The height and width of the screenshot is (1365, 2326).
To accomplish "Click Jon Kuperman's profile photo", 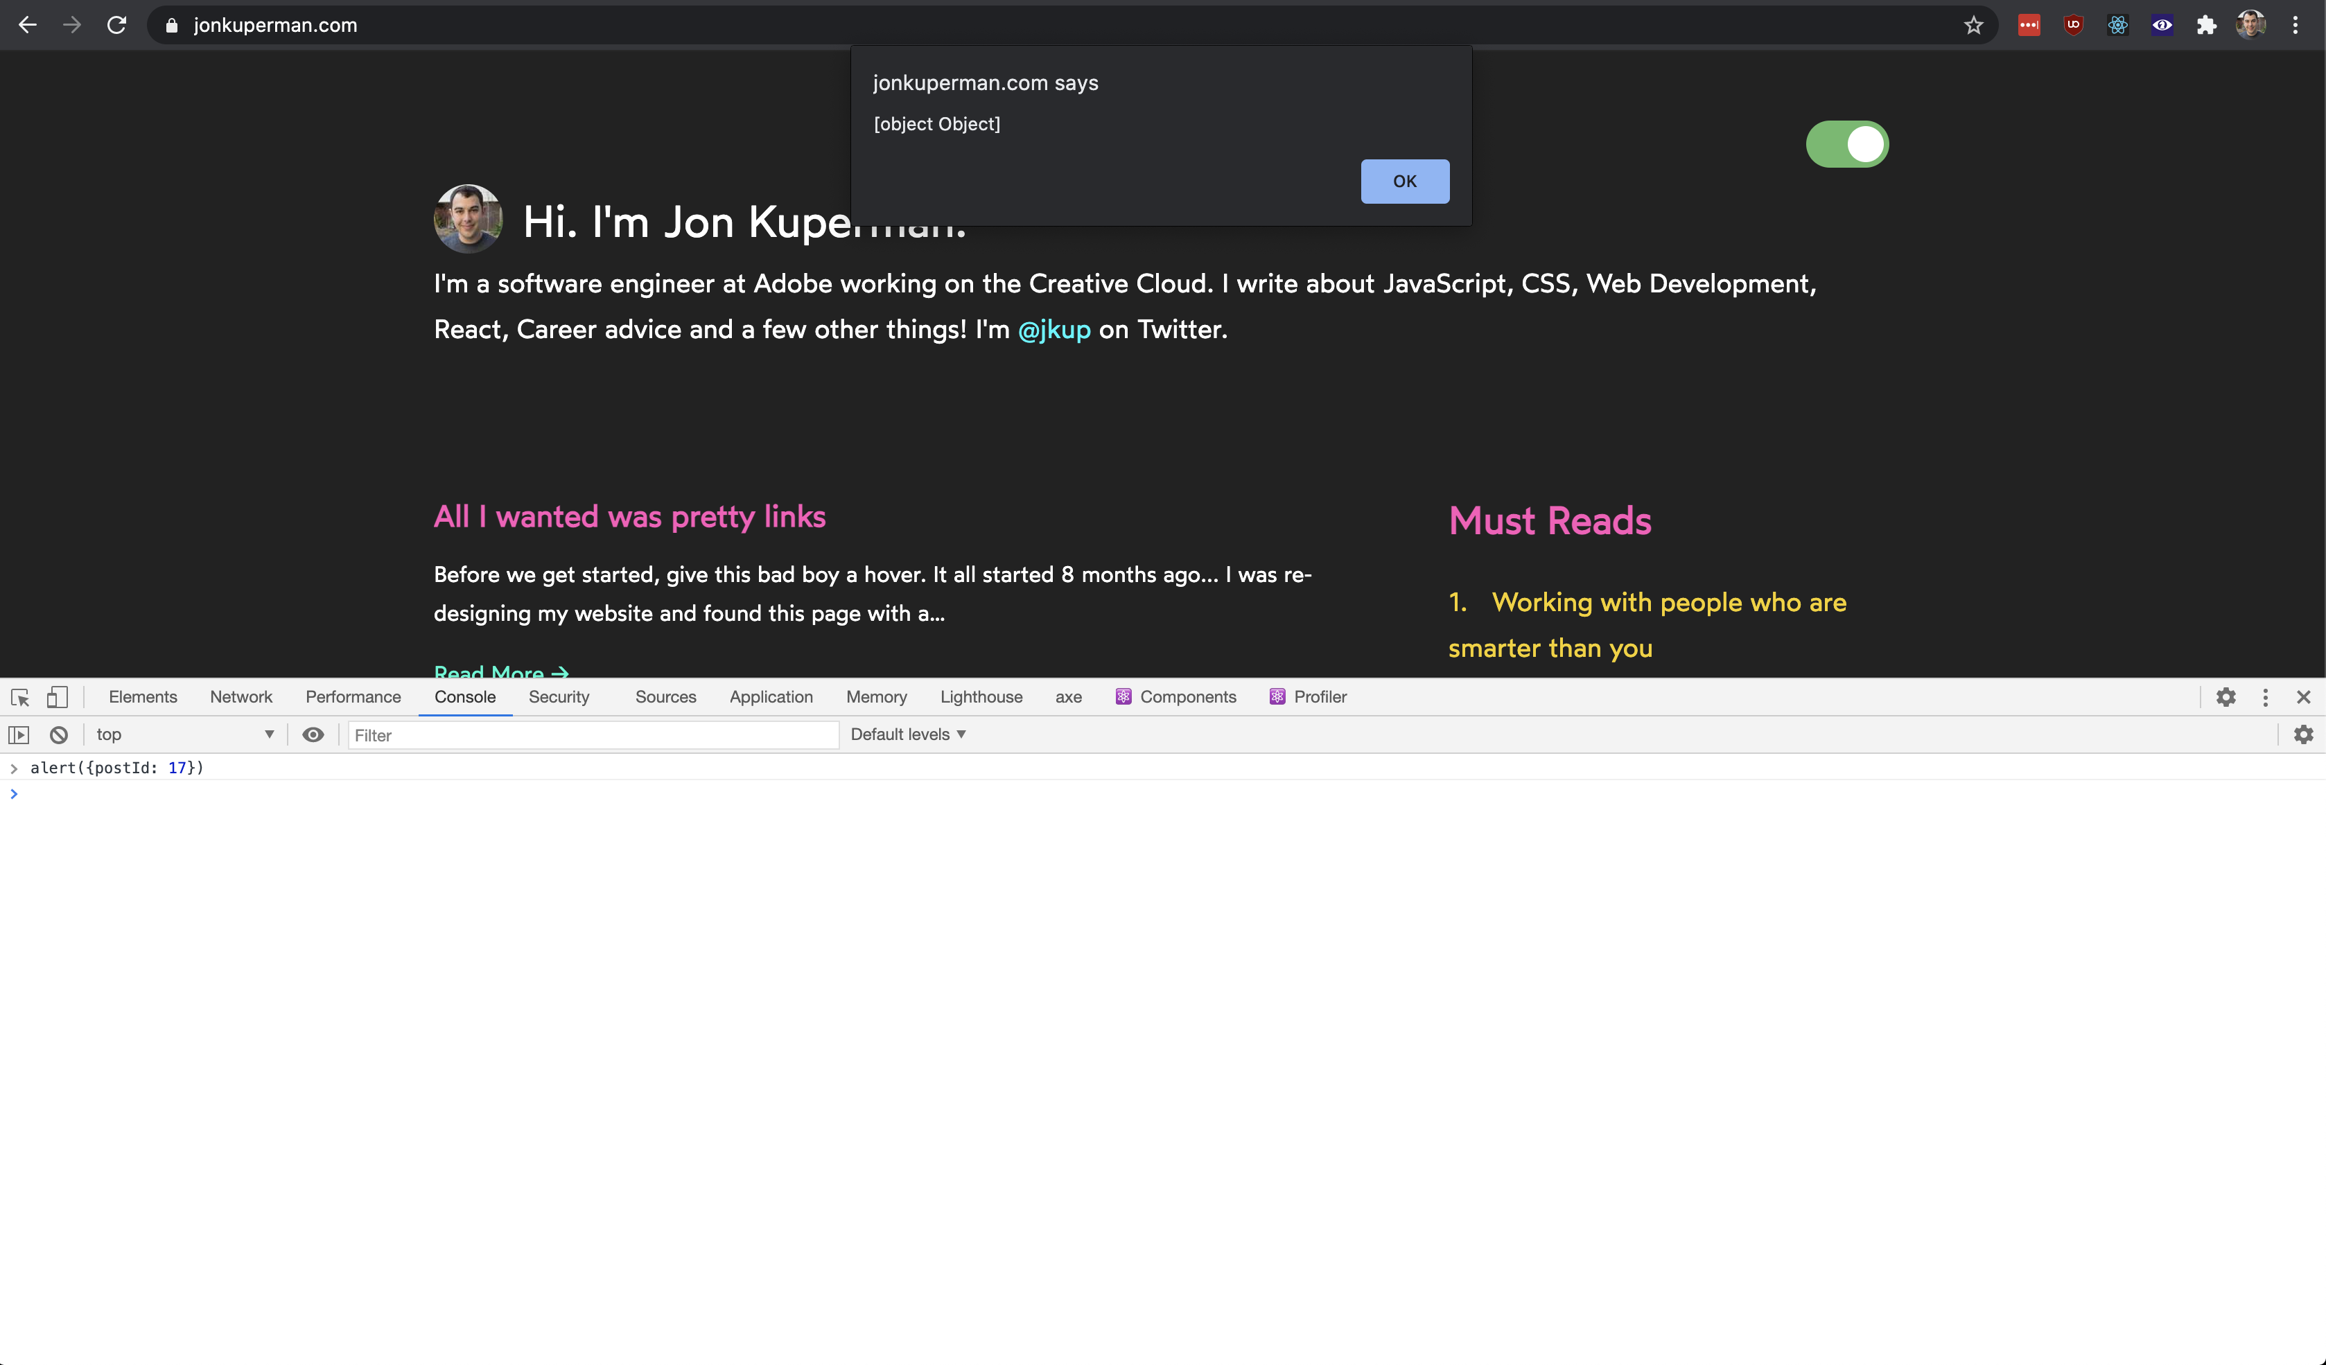I will pos(468,219).
